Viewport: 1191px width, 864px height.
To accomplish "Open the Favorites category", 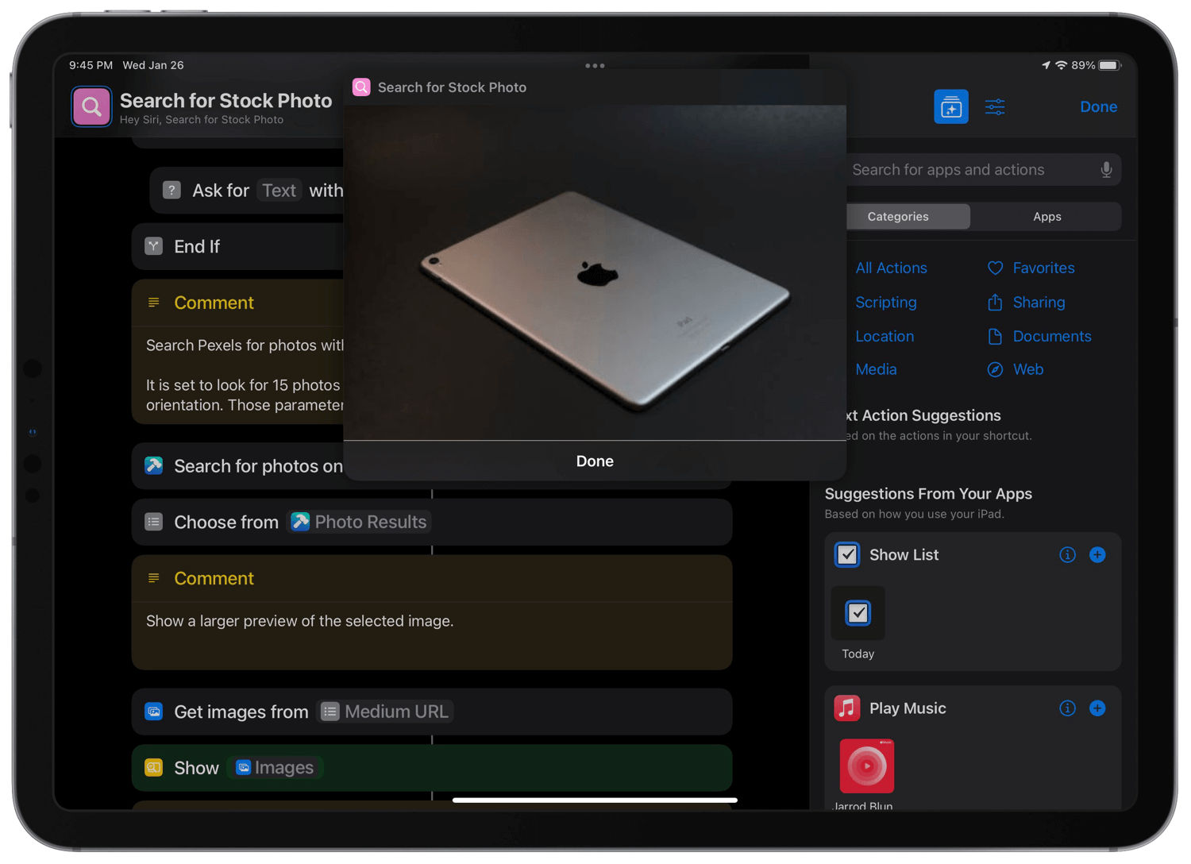I will coord(1043,268).
